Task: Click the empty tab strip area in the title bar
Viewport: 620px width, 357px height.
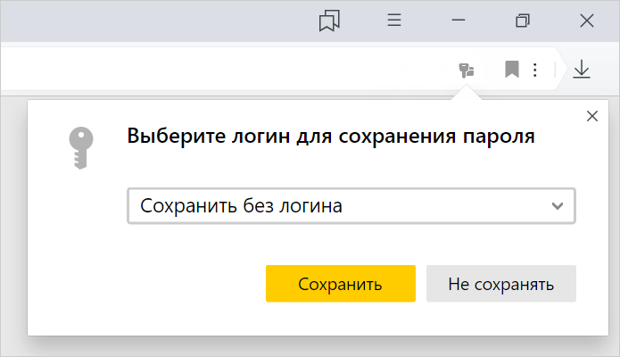Action: click(152, 21)
